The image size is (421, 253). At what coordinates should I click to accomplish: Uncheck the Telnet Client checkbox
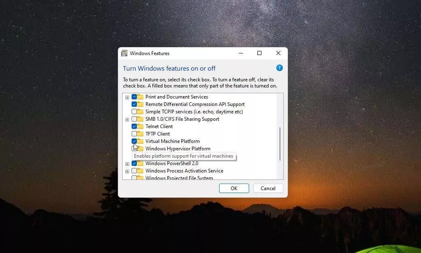coord(134,126)
